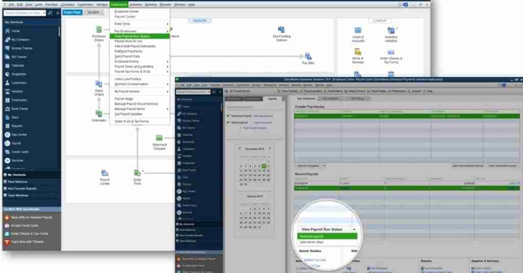The width and height of the screenshot is (523, 273).
Task: Expand Payroll Taxes and Liabilities submenu
Action: tap(139, 67)
